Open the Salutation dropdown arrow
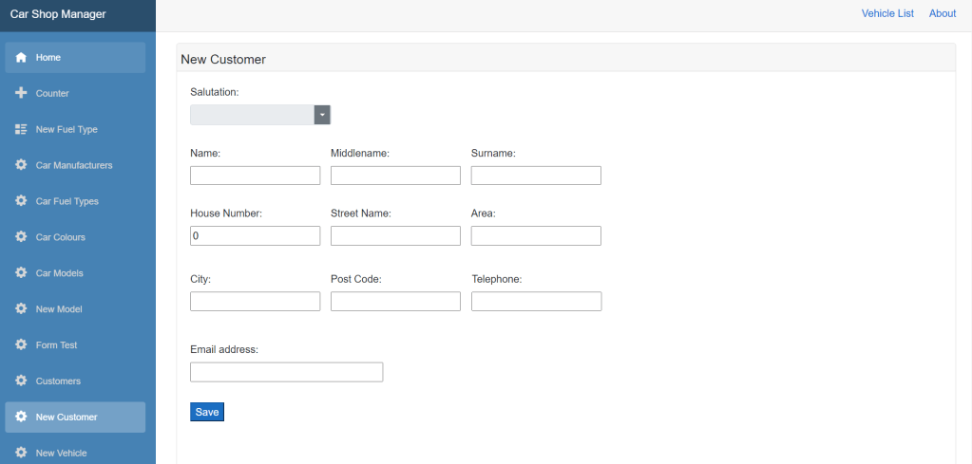This screenshot has width=972, height=464. [322, 115]
